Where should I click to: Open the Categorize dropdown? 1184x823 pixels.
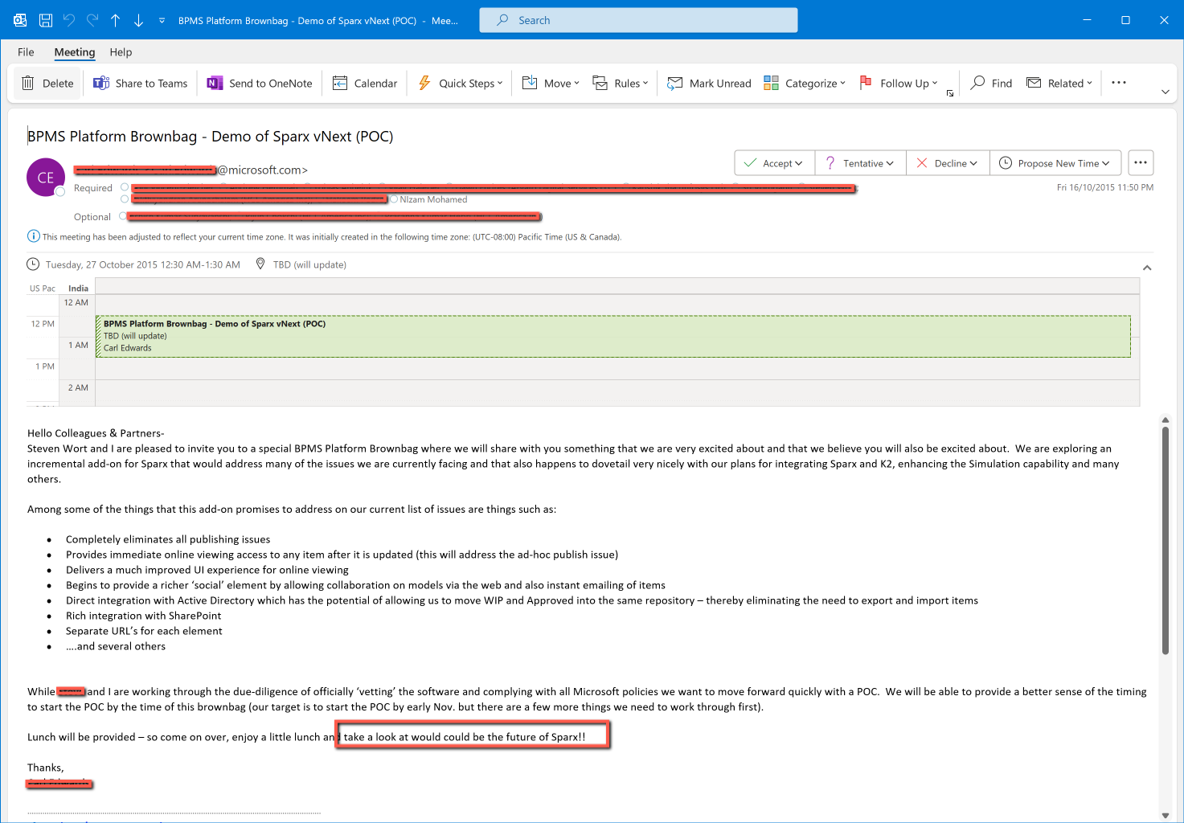805,83
